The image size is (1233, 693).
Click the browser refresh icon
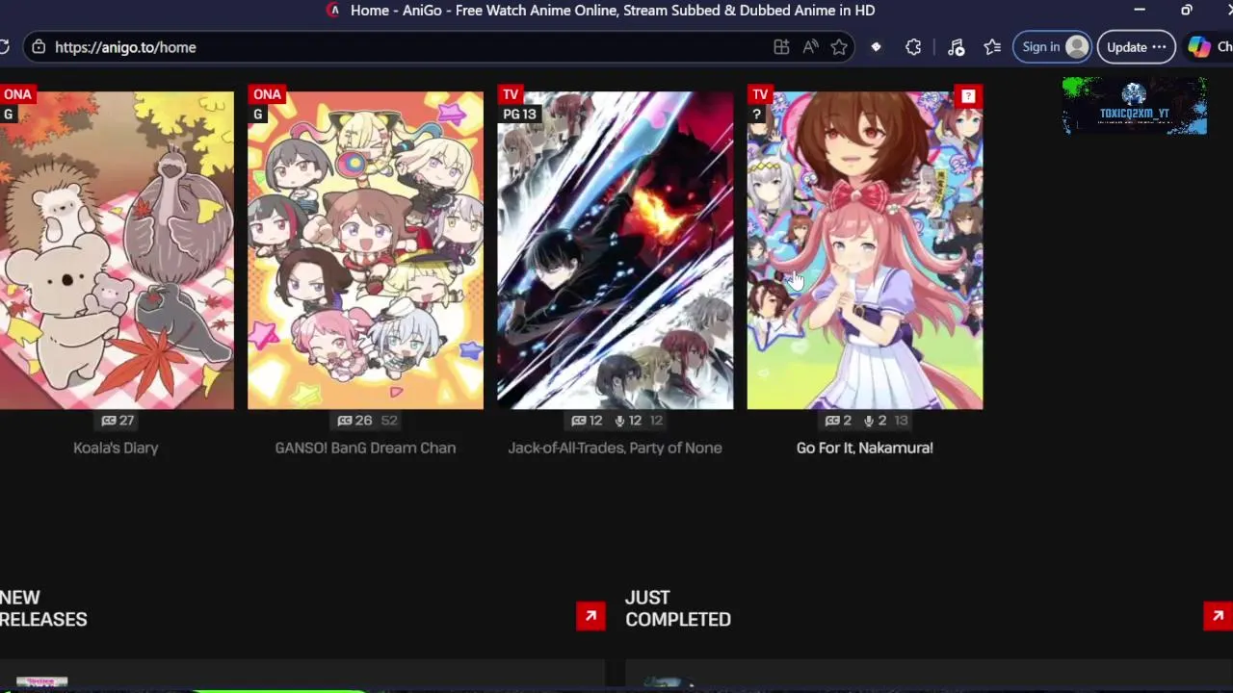[4, 47]
